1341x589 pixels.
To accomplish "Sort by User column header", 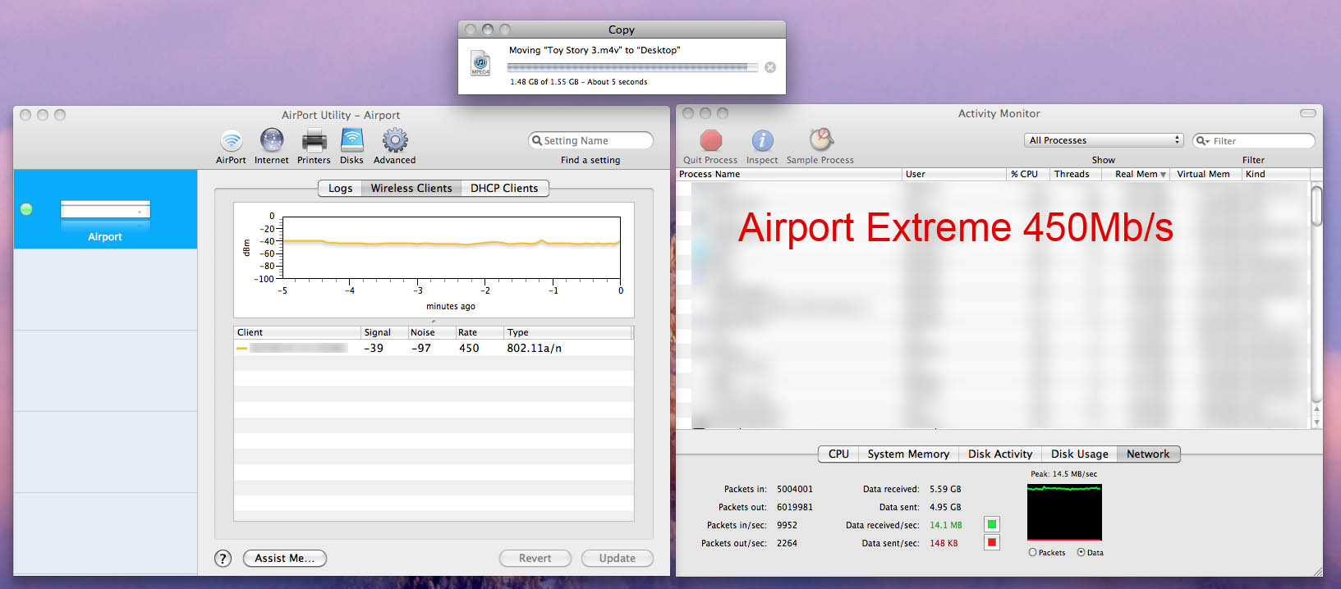I will (954, 174).
